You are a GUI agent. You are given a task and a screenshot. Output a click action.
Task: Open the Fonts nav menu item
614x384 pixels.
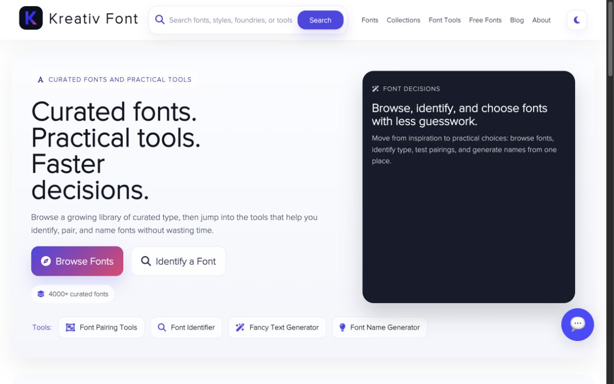[369, 20]
